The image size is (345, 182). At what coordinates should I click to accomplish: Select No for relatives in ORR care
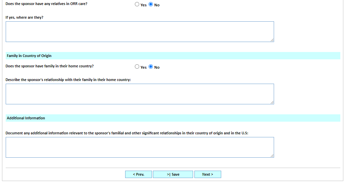tap(151, 5)
